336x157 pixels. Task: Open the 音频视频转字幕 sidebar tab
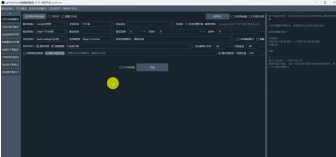(x=11, y=34)
